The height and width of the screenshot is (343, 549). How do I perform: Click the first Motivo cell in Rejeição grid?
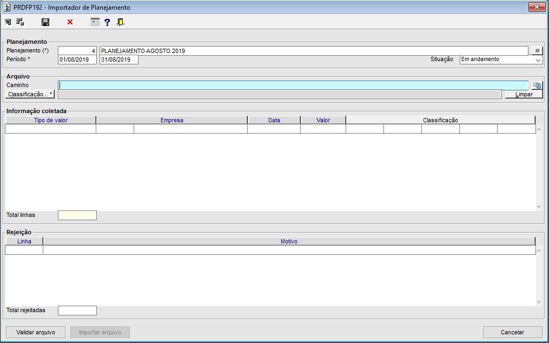(289, 250)
